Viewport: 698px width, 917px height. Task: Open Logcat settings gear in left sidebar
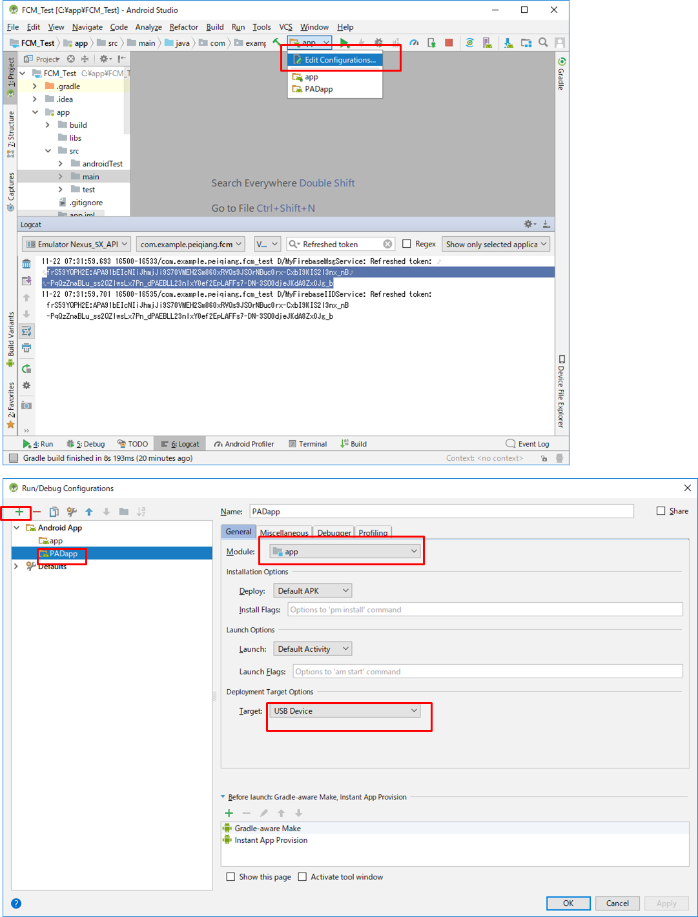[x=26, y=385]
